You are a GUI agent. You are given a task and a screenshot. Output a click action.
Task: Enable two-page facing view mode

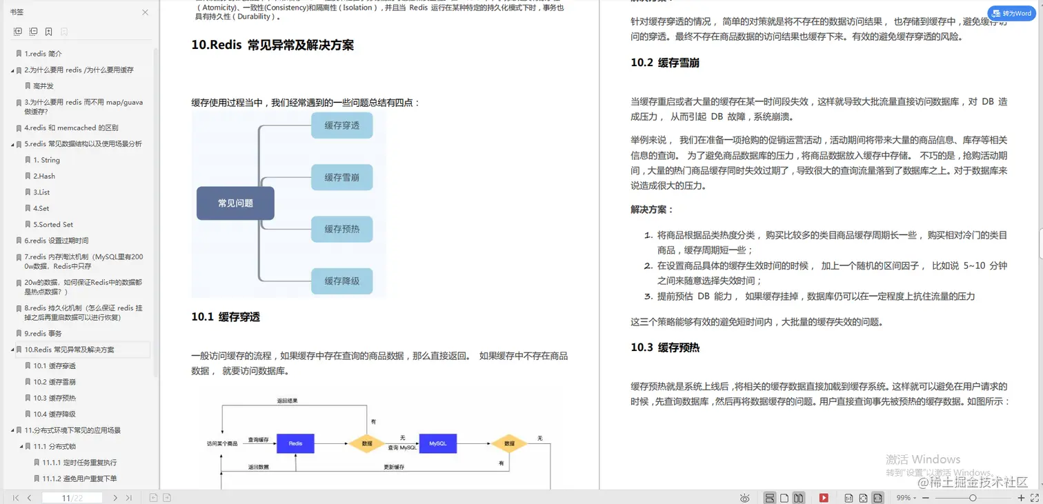point(799,497)
